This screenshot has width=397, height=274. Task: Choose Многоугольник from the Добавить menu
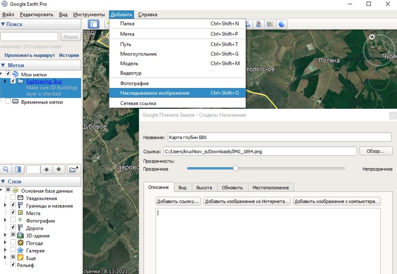(x=178, y=54)
